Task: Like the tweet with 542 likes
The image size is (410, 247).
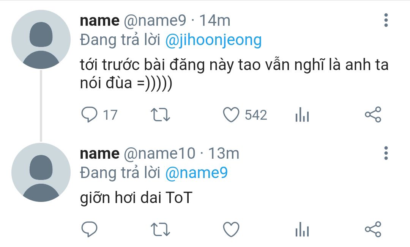Action: 231,115
